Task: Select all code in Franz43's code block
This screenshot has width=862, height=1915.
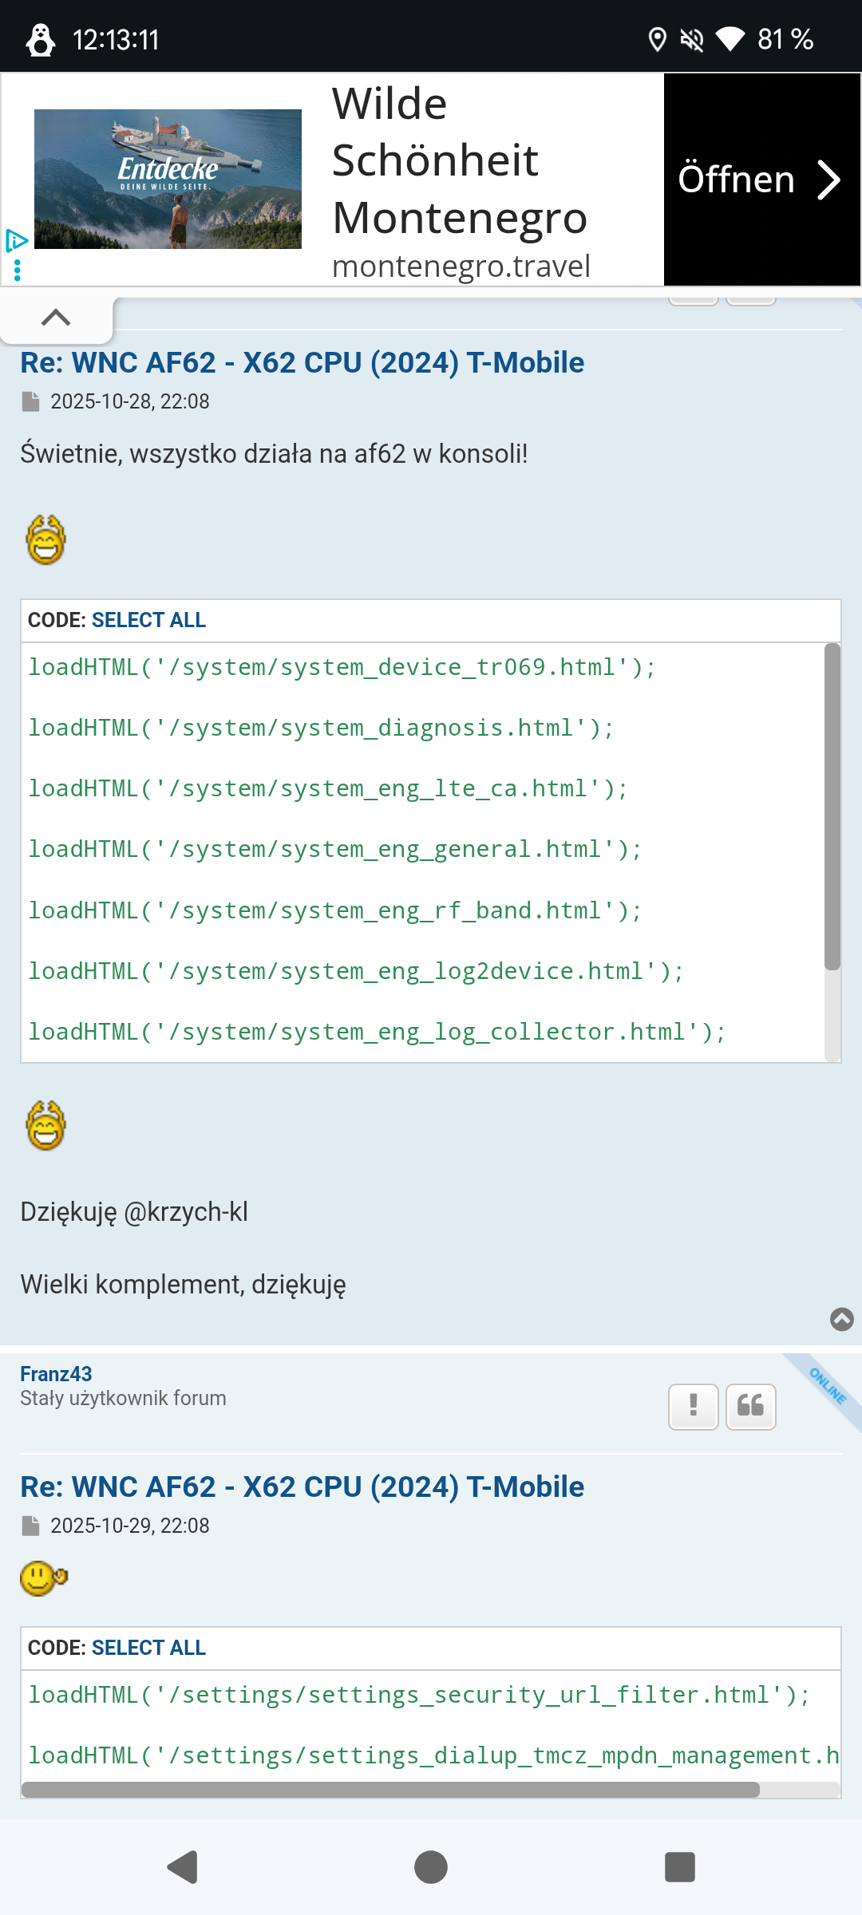Action: coord(148,1648)
